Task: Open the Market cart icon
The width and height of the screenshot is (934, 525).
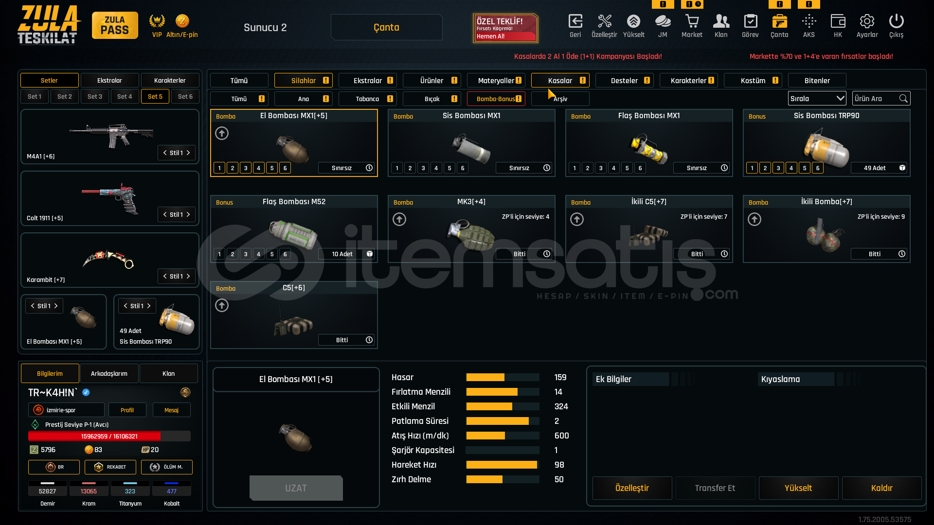Action: click(x=692, y=21)
